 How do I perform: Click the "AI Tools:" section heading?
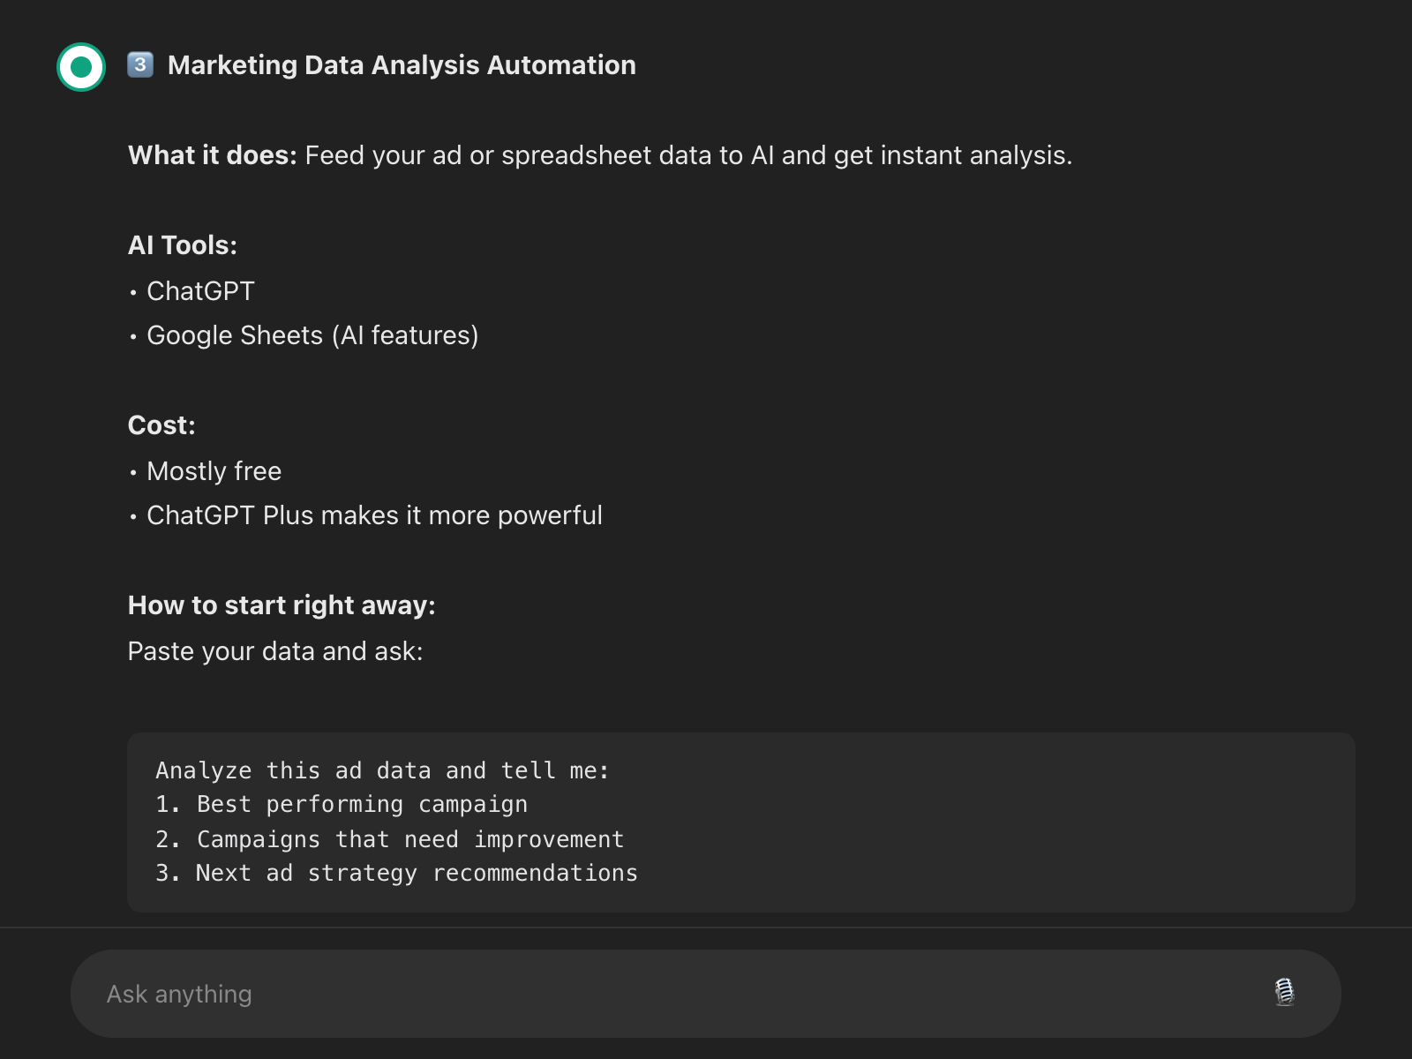183,245
